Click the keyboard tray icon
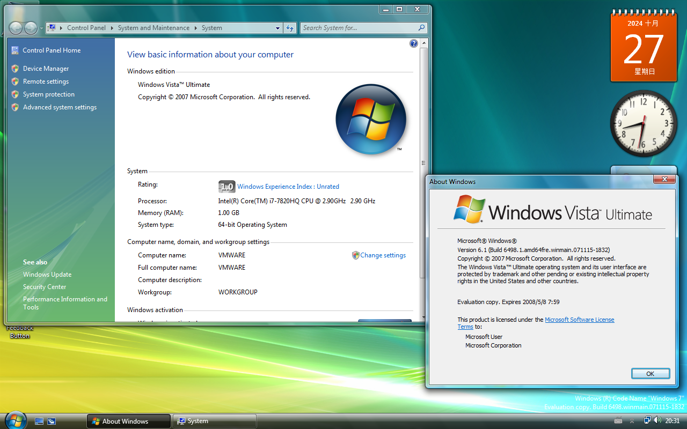This screenshot has width=687, height=429. [x=618, y=421]
